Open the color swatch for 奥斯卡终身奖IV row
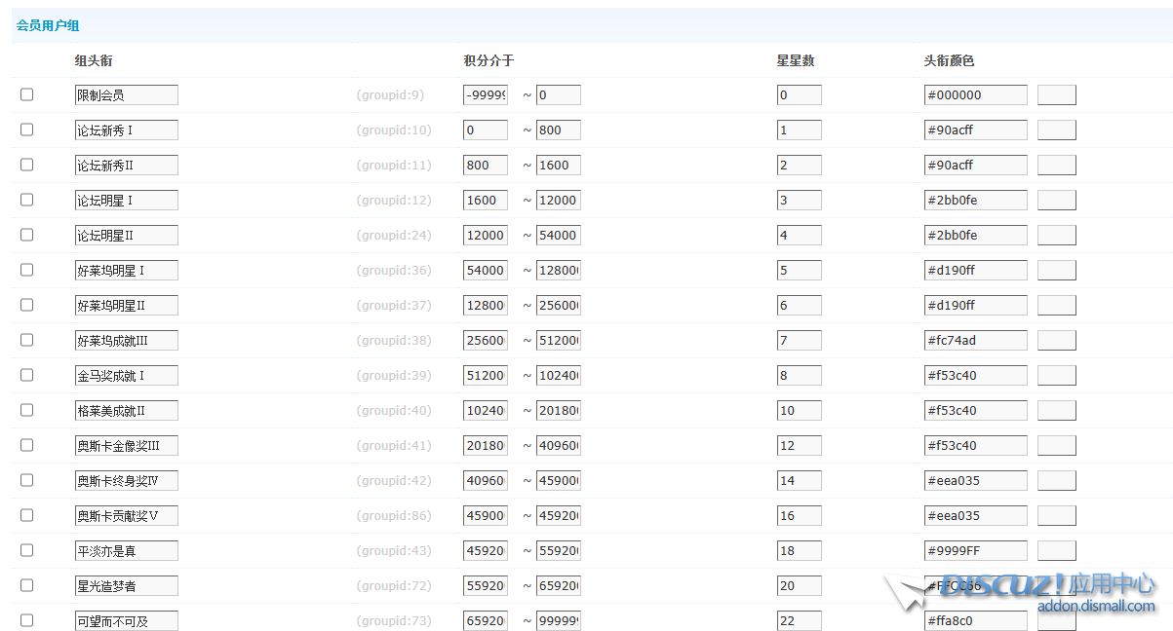 tap(1057, 480)
